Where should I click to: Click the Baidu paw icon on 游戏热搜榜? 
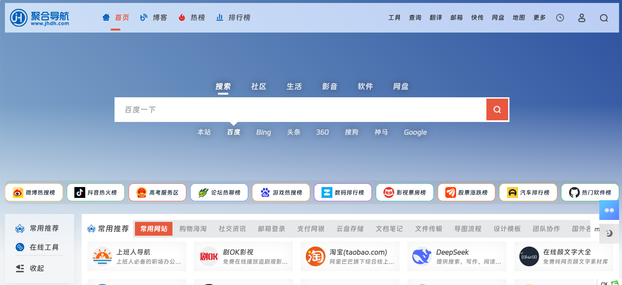(x=265, y=192)
